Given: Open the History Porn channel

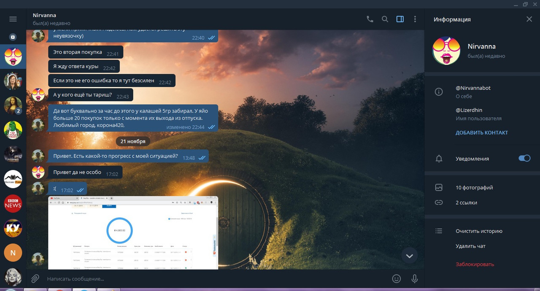Looking at the screenshot, I should [13, 179].
